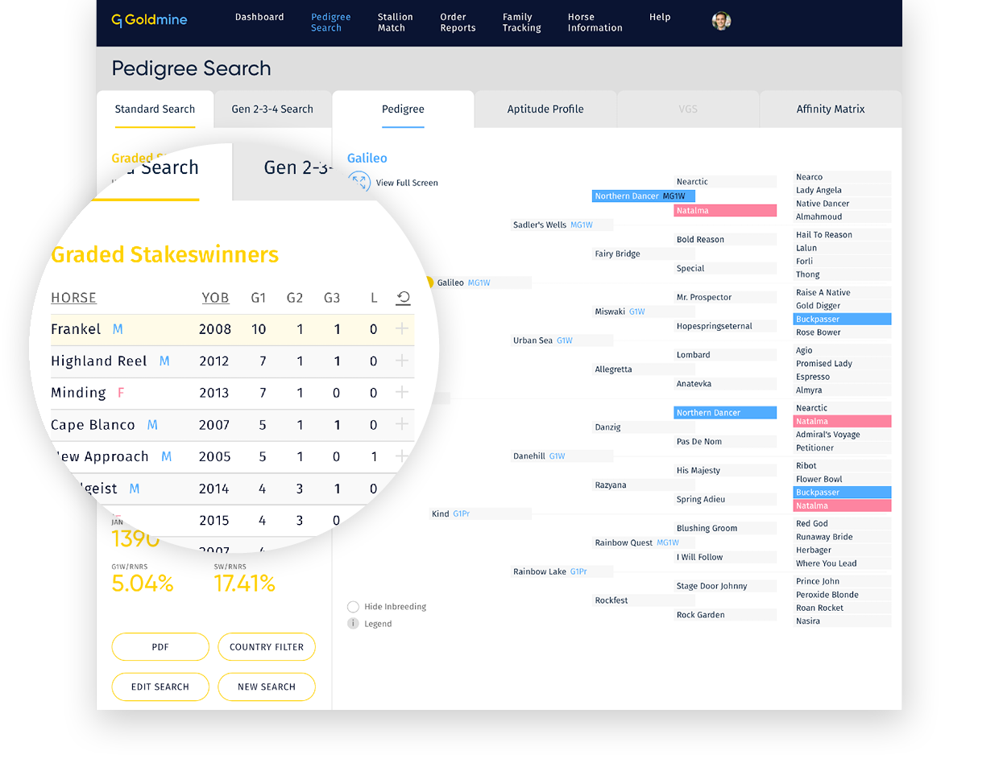
Task: Expand the Frankel row with its plus icon
Action: pos(402,329)
